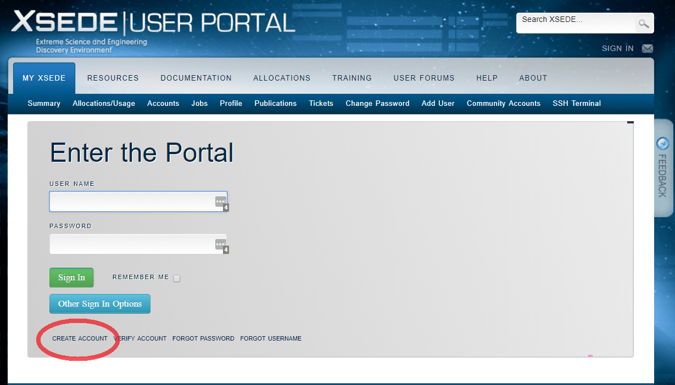Open the Jobs submenu item
Screen dimensions: 675x385
pos(199,103)
